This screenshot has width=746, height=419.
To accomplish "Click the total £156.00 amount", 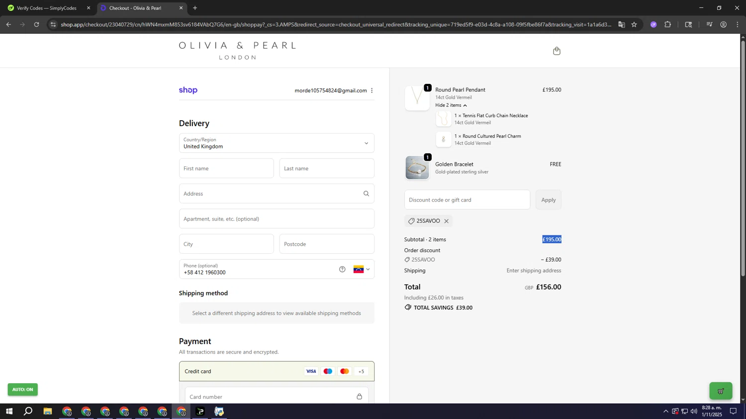I will pyautogui.click(x=549, y=287).
